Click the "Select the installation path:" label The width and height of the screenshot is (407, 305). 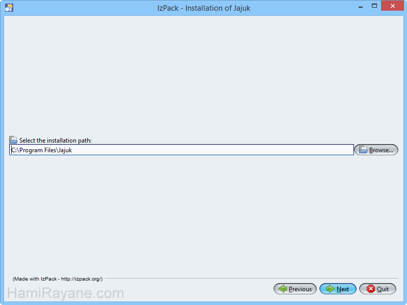pos(56,141)
